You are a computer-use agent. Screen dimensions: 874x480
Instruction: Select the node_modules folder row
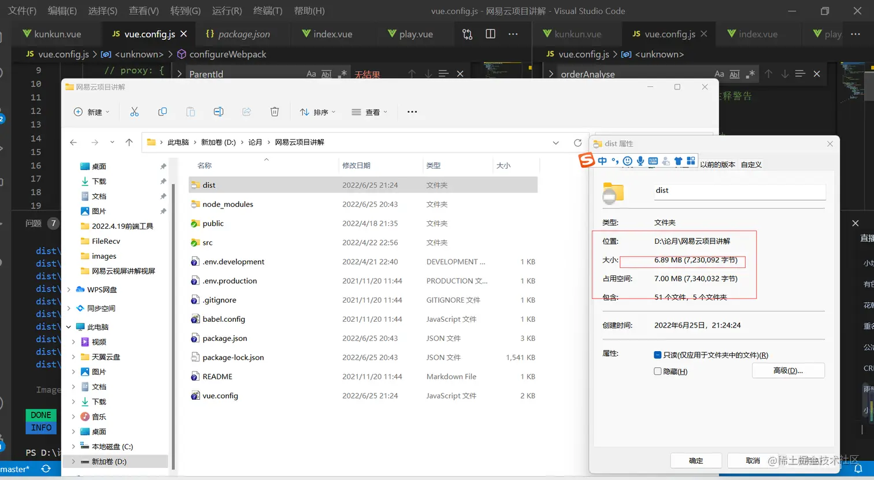tap(363, 204)
